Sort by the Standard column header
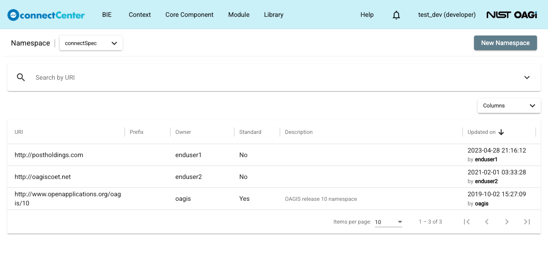The width and height of the screenshot is (548, 255). click(x=250, y=132)
